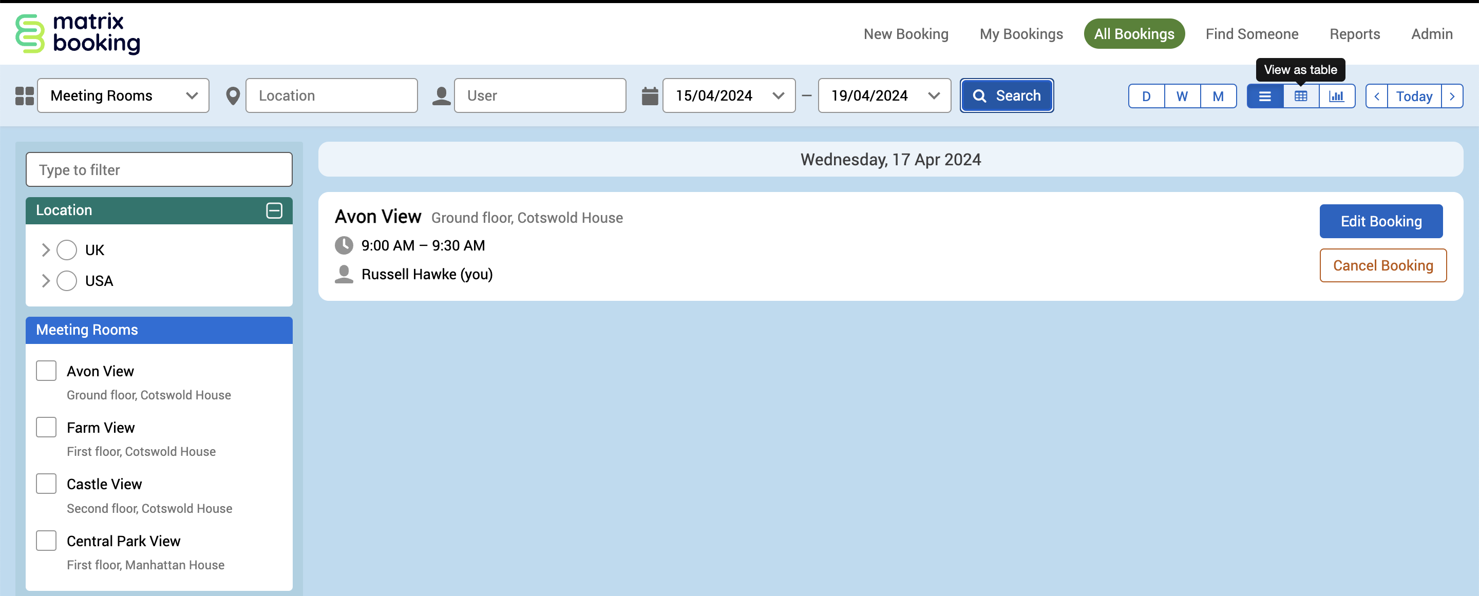Open the start date 15/04/2024 dropdown
1479x596 pixels.
pos(728,95)
